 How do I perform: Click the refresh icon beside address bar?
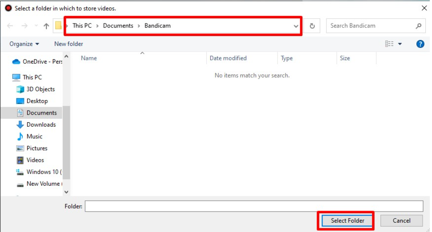point(312,26)
